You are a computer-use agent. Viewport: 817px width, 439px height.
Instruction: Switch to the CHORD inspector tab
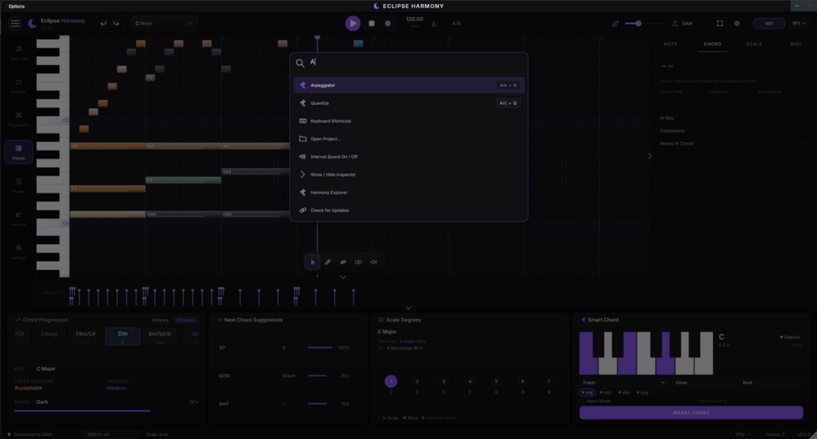(712, 44)
